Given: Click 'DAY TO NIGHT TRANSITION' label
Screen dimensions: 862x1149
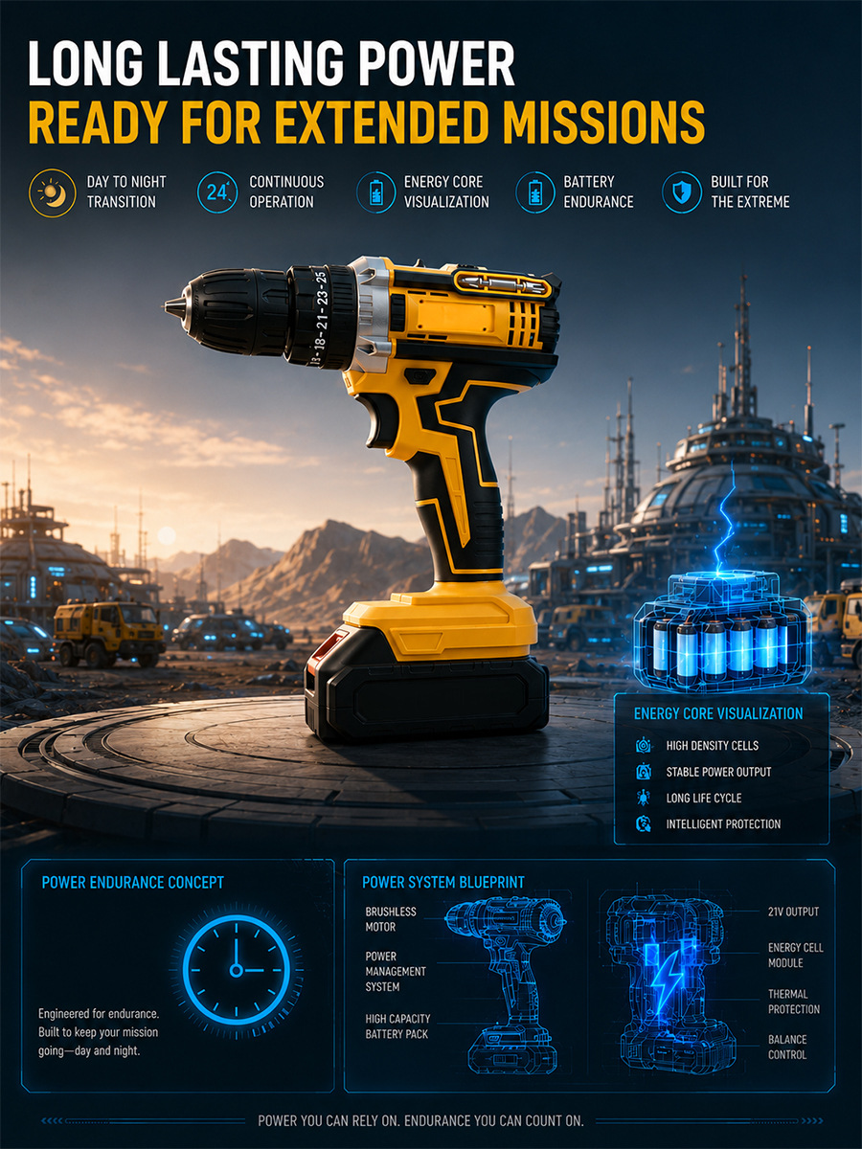Looking at the screenshot, I should [125, 191].
